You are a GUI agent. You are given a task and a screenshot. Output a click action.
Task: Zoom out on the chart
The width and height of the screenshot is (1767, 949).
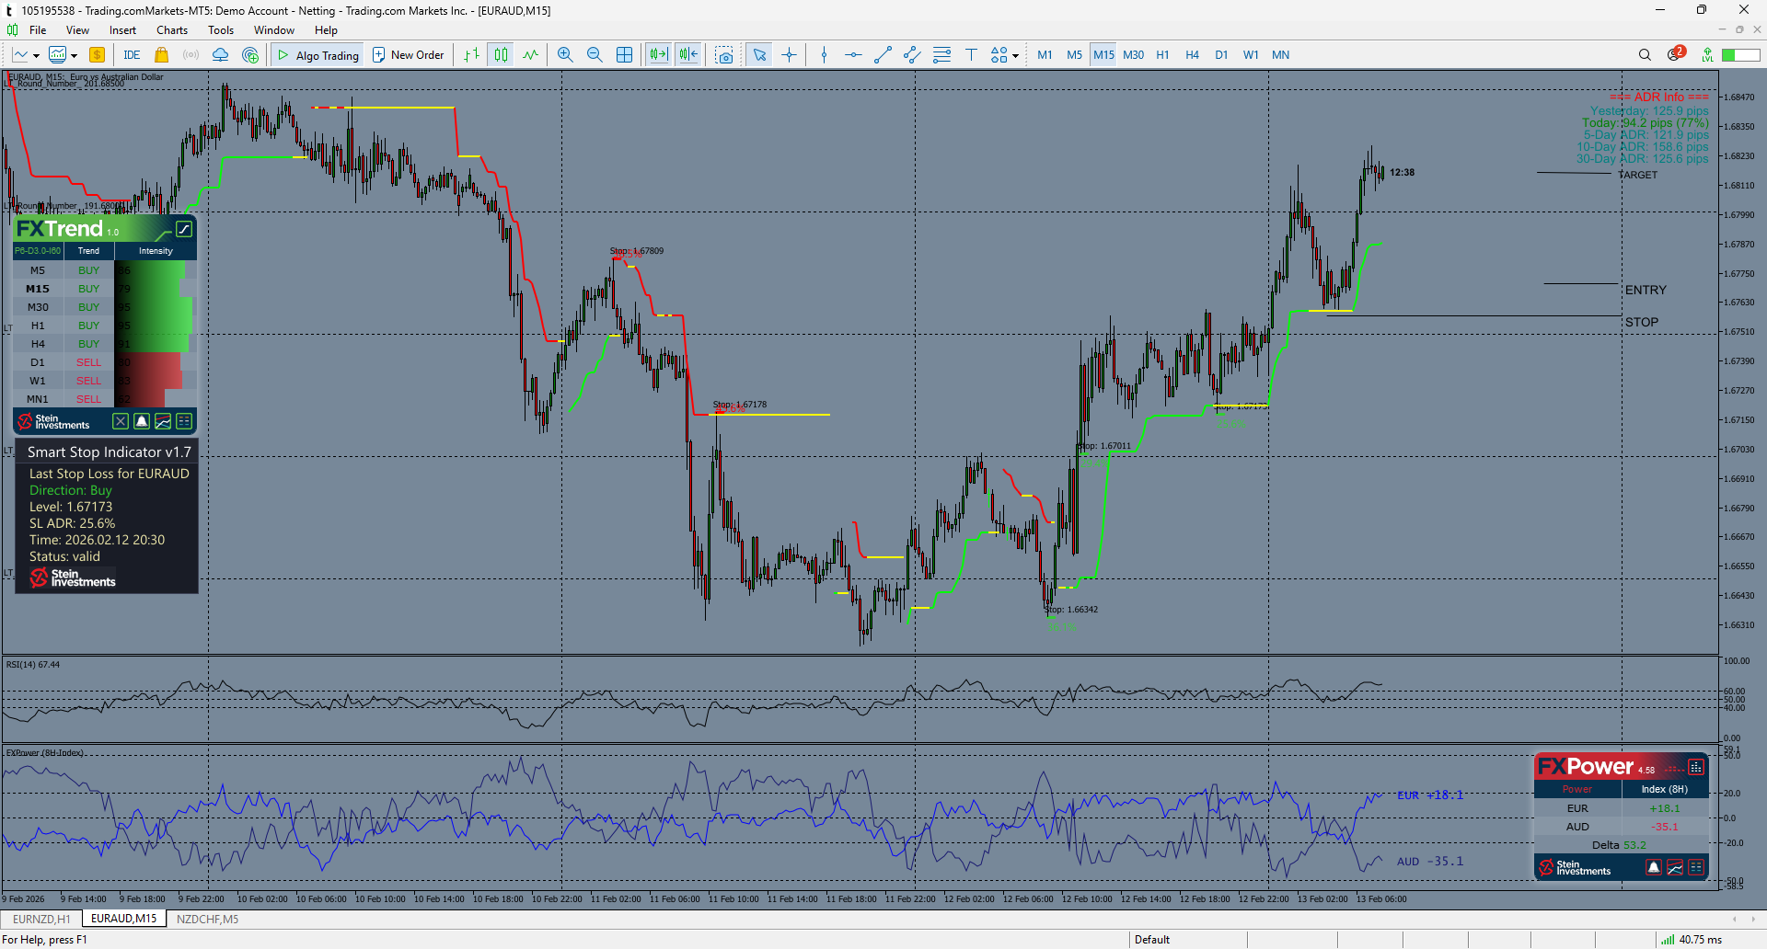coord(595,55)
